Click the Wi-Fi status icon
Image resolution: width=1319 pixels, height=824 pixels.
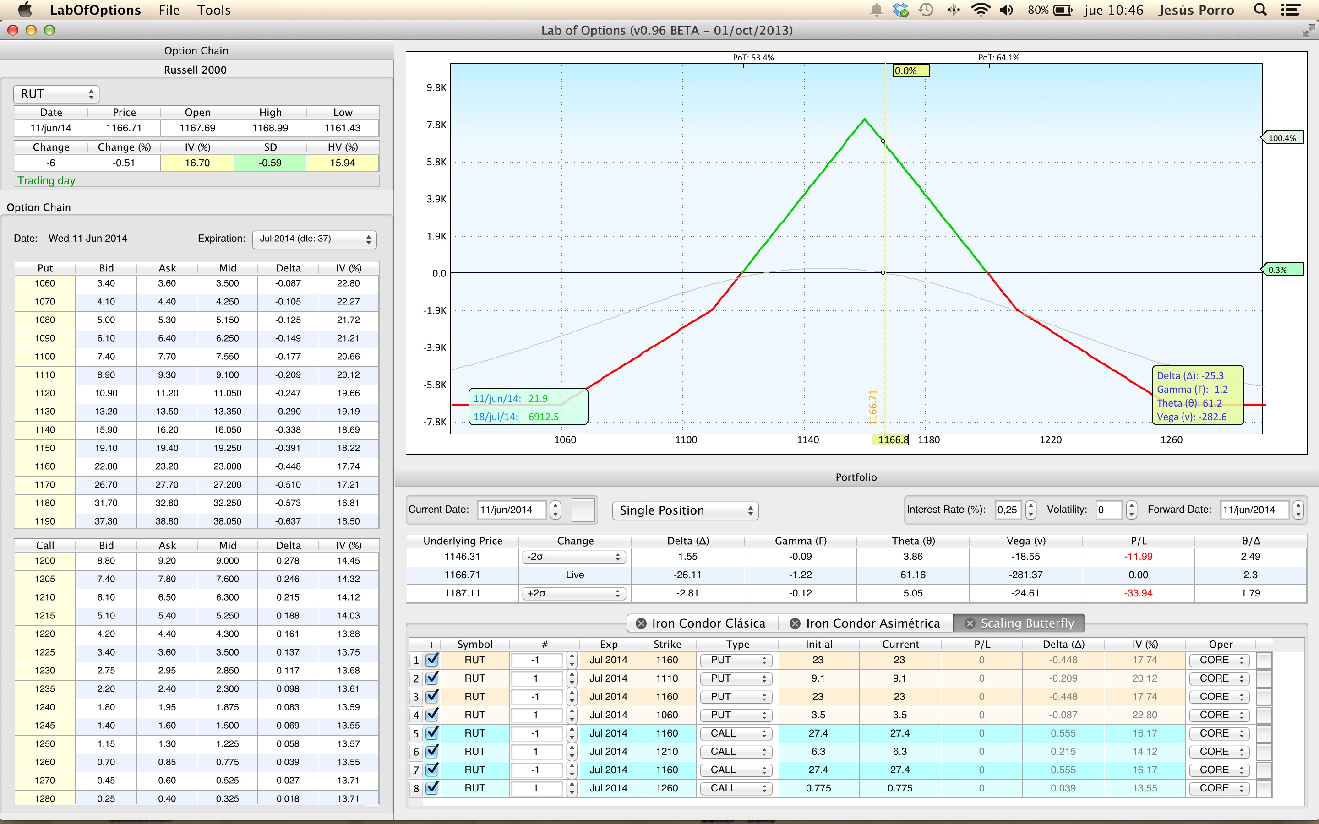pyautogui.click(x=981, y=10)
